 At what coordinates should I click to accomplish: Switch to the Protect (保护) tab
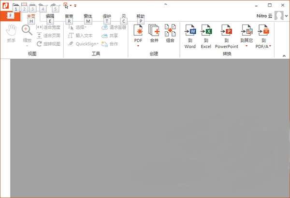tap(107, 16)
